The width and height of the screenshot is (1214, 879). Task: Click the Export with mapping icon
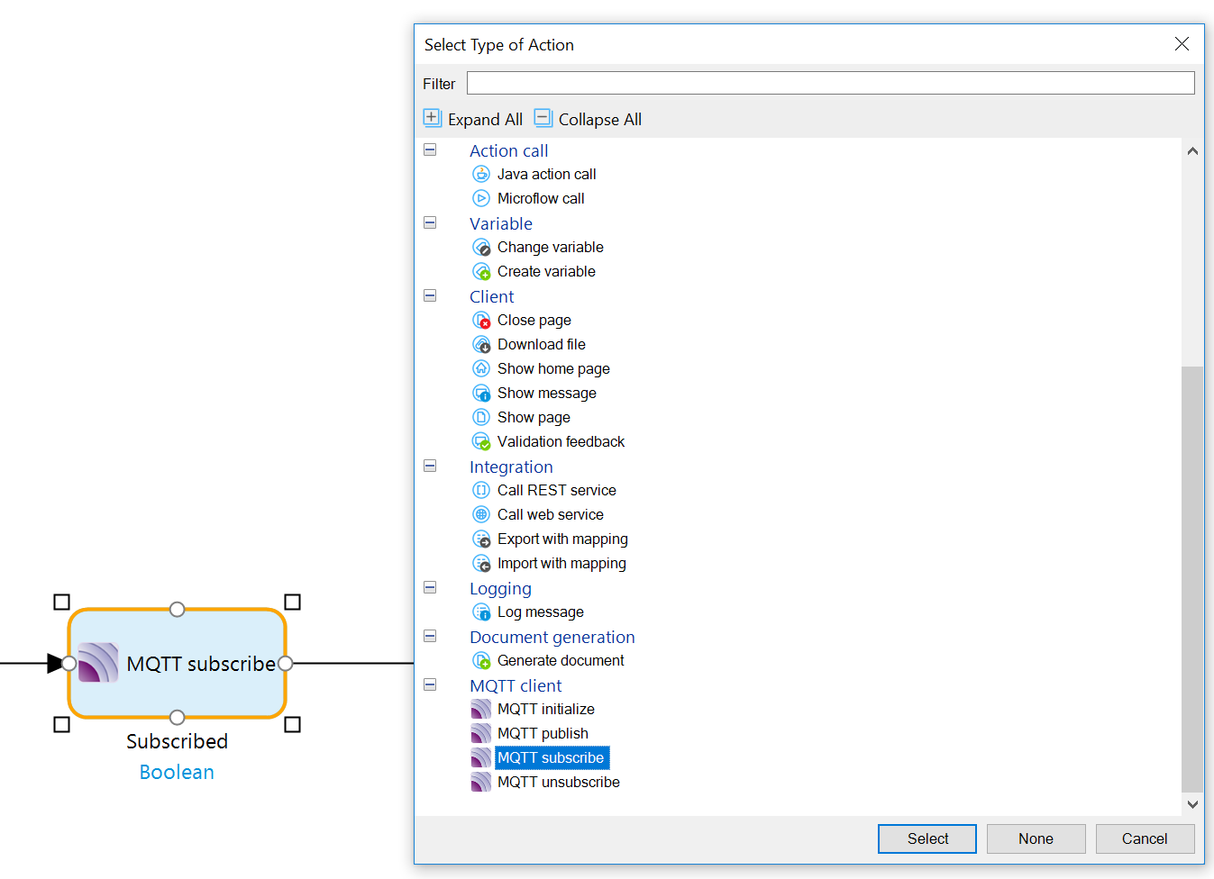tap(482, 539)
